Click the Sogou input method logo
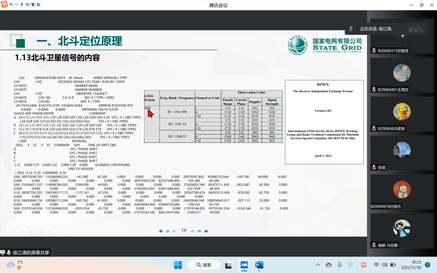This screenshot has height=273, width=437. tap(4, 4)
